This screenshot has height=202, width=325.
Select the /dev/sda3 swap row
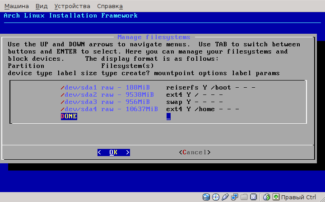click(142, 102)
